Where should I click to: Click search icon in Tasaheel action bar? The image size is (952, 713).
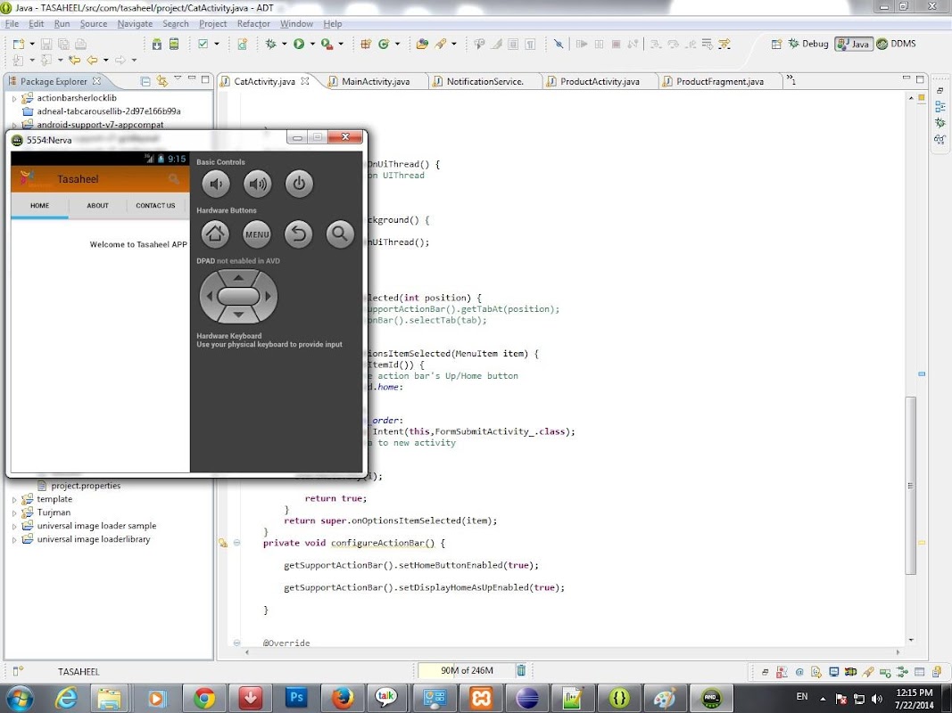(x=174, y=179)
